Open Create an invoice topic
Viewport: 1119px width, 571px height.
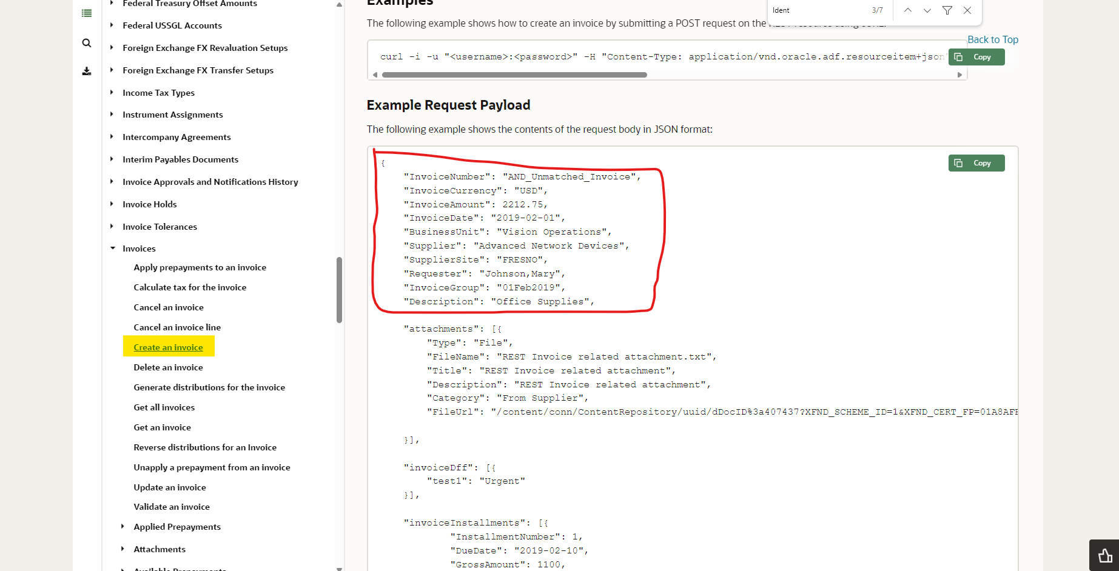tap(169, 347)
